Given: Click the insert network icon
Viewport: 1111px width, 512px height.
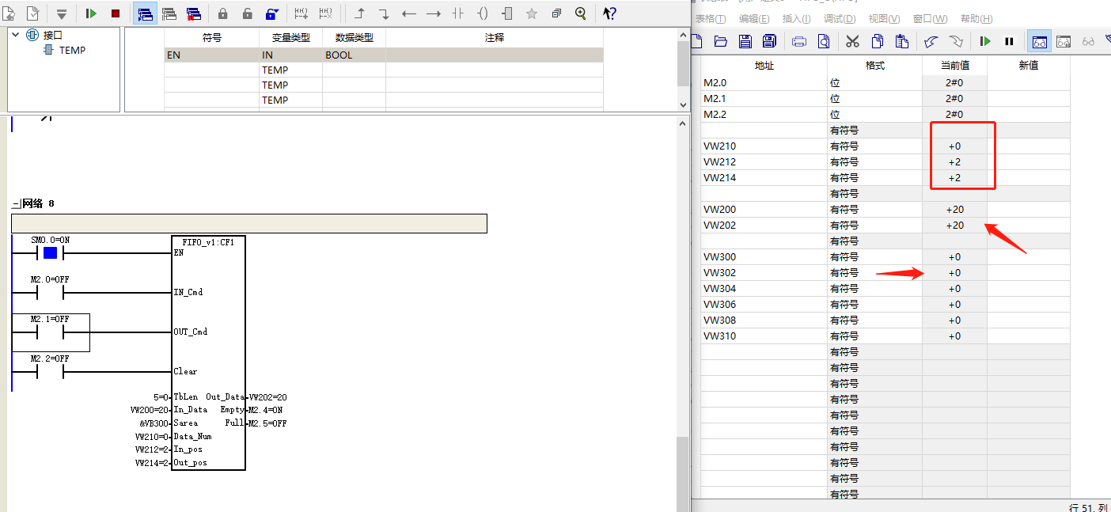Looking at the screenshot, I should point(301,13).
